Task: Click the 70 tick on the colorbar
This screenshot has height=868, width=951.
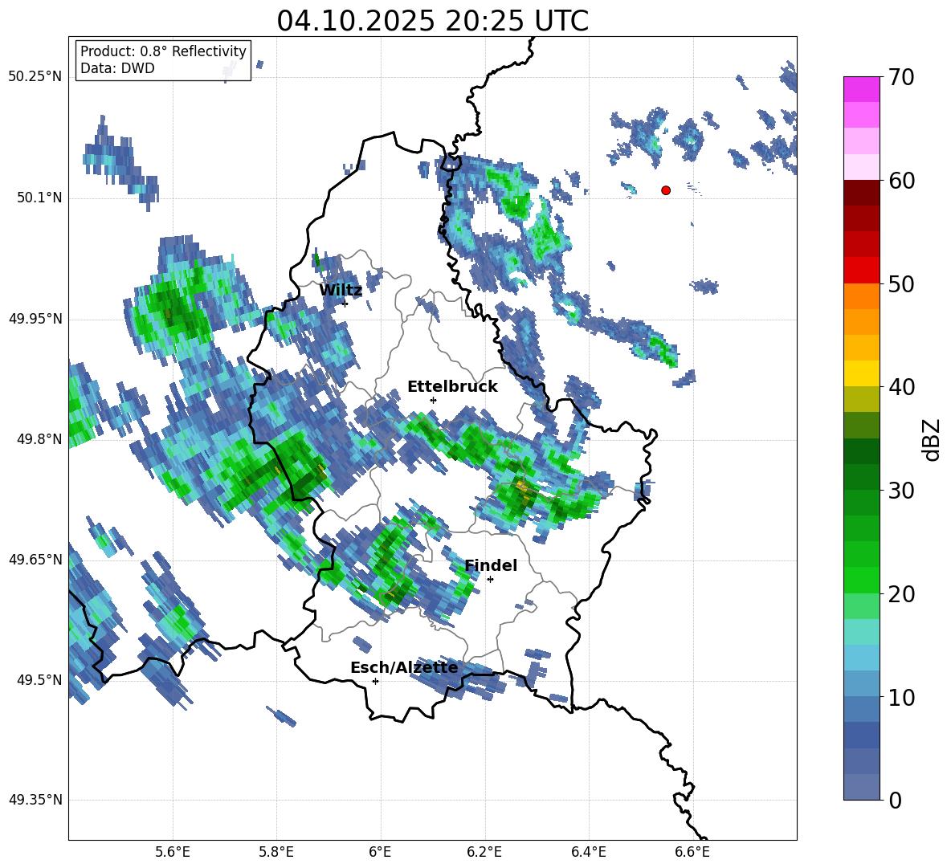Action: [x=901, y=77]
